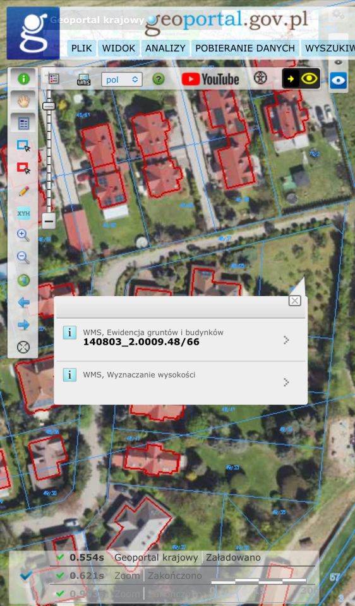Click the magnifier zoom in tool
The height and width of the screenshot is (606, 355).
coord(23,235)
